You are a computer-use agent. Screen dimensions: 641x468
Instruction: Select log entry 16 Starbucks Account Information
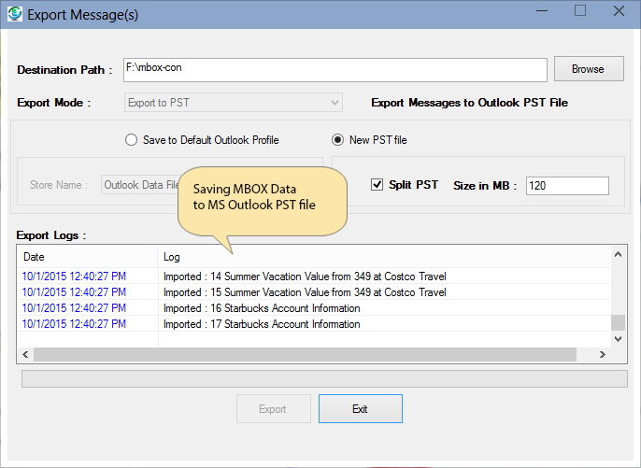(x=262, y=308)
